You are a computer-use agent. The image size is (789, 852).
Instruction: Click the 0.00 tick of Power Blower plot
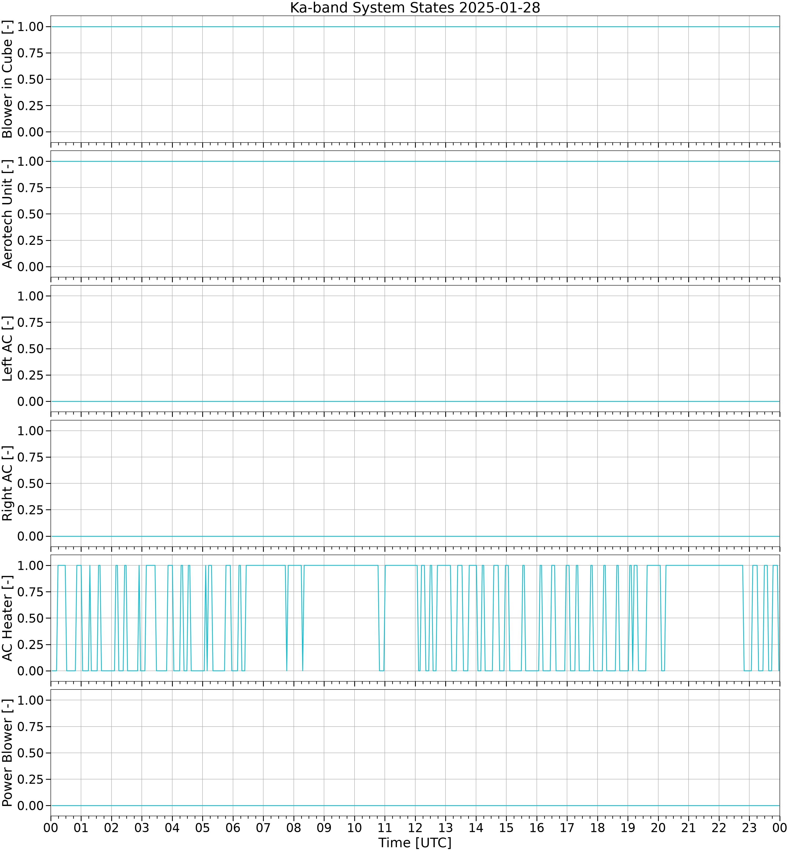31,805
